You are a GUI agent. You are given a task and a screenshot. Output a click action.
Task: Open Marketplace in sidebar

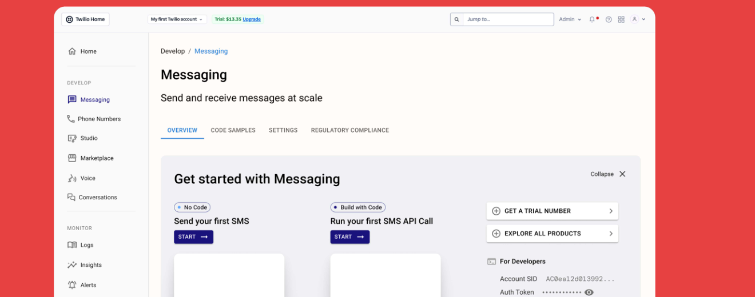coord(98,158)
